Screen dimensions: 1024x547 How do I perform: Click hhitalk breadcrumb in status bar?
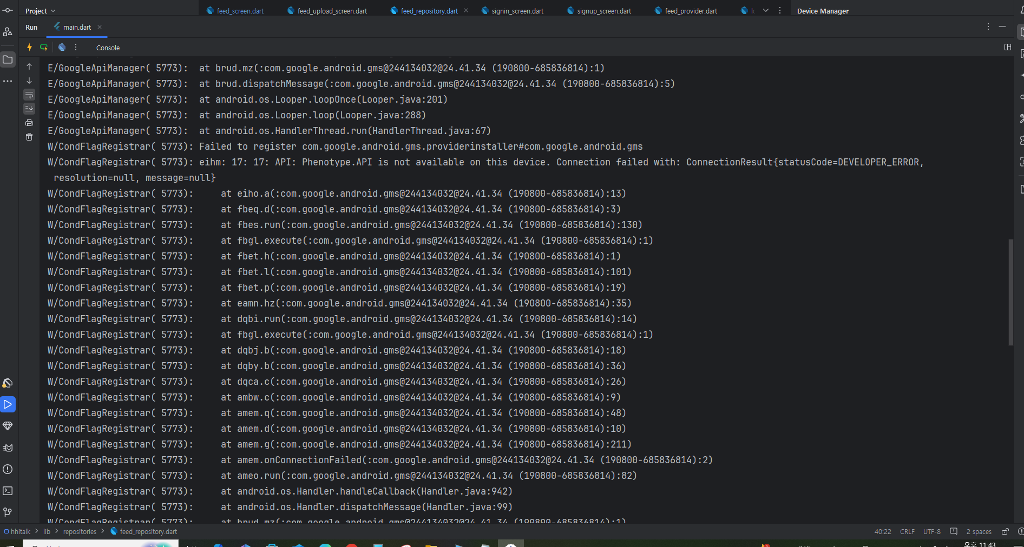pos(17,531)
